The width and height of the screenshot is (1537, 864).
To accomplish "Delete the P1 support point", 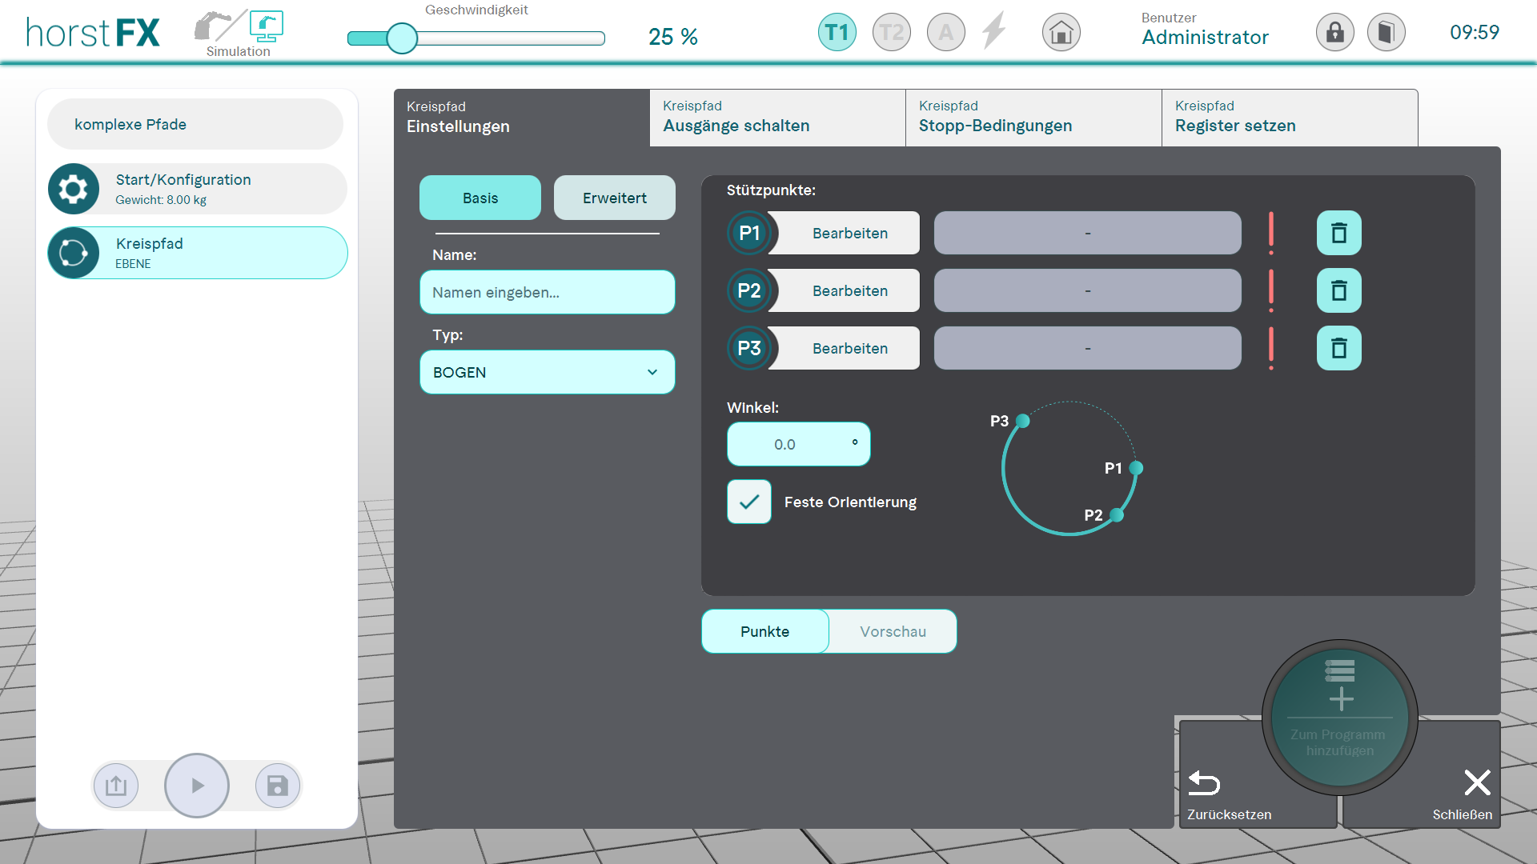I will pos(1338,233).
